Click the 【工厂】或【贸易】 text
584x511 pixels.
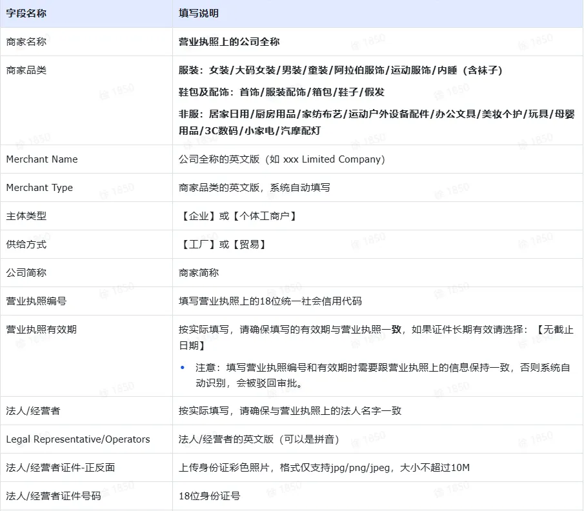(x=223, y=245)
